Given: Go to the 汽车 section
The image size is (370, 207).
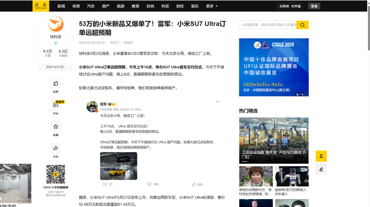Looking at the screenshot, I should 91,6.
